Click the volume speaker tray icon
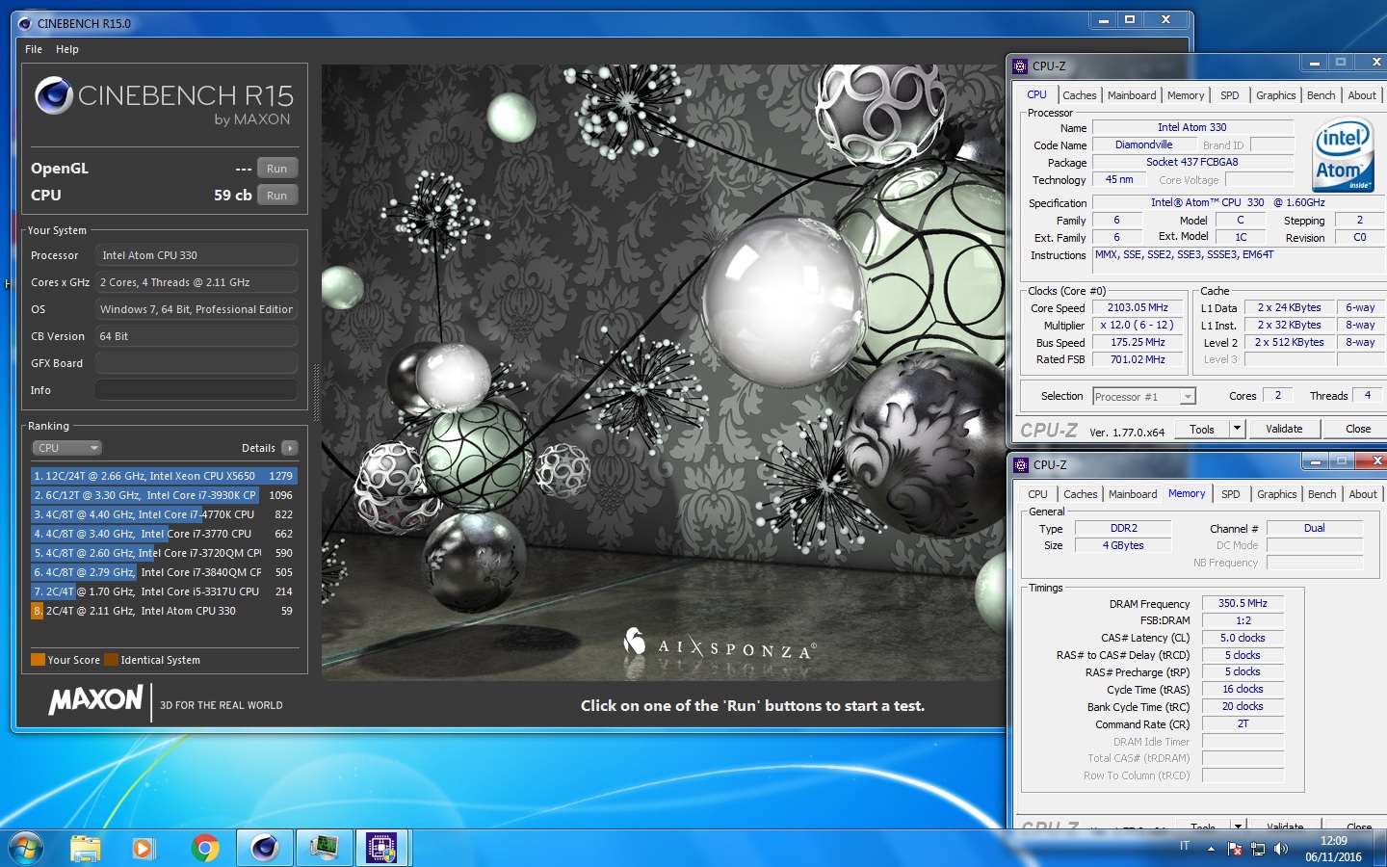The width and height of the screenshot is (1387, 867). (x=1280, y=849)
